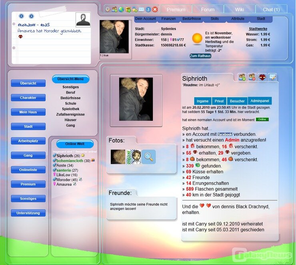The width and height of the screenshot is (296, 265).
Task: Click the star icon next to Siphrioth in online list
Action: [83, 155]
